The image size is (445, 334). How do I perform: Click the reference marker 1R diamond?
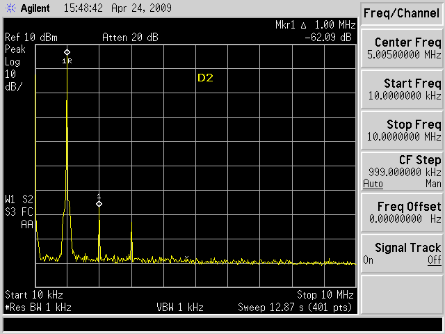point(67,52)
